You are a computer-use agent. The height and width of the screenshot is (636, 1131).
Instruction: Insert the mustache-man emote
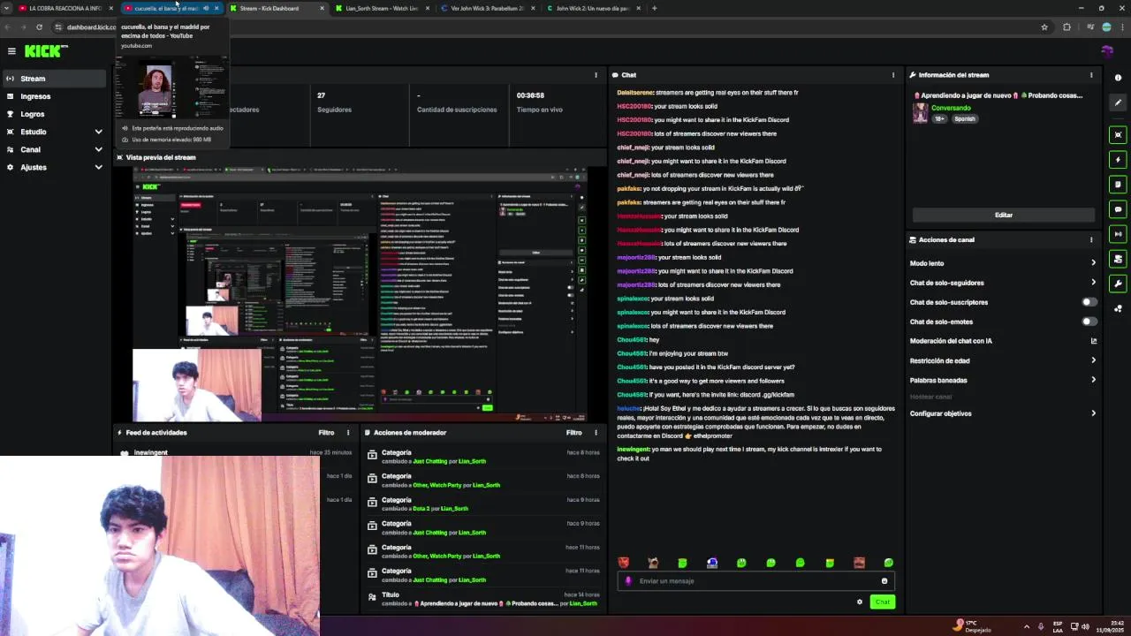tap(859, 563)
